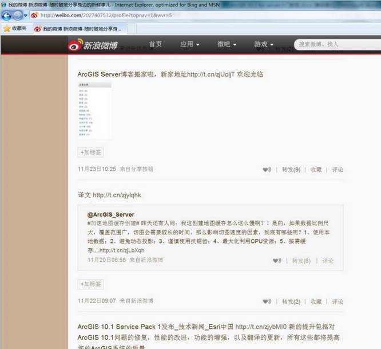
Task: Click the 11月20日08:58 timestamp link
Action: click(106, 260)
